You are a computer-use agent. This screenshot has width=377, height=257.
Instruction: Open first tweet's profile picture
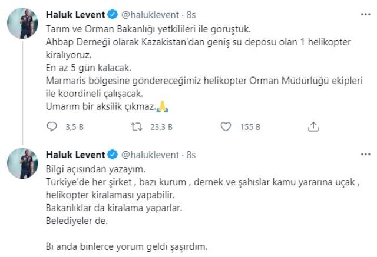point(22,26)
